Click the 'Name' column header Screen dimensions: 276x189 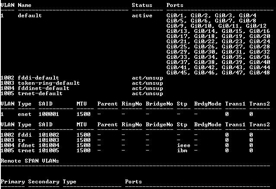click(x=25, y=5)
